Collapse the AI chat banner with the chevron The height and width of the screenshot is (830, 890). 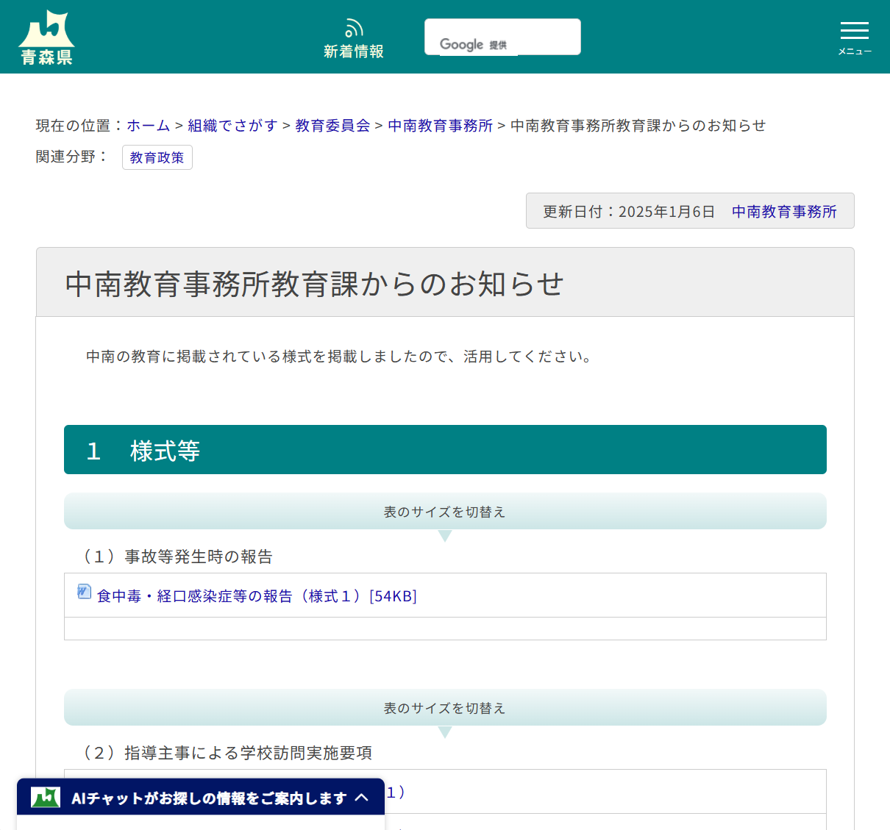[362, 797]
